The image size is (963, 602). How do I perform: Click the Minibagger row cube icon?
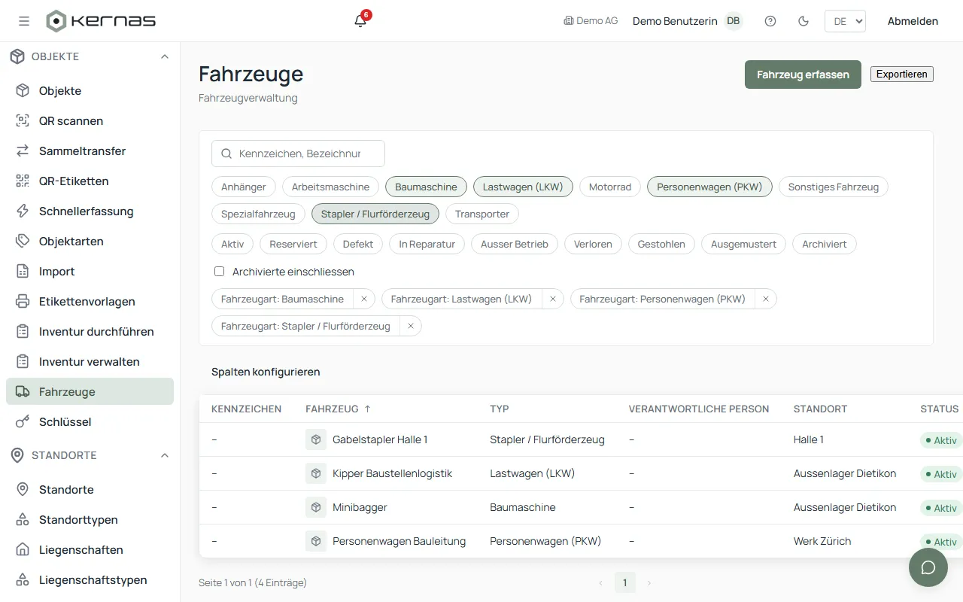pos(316,507)
